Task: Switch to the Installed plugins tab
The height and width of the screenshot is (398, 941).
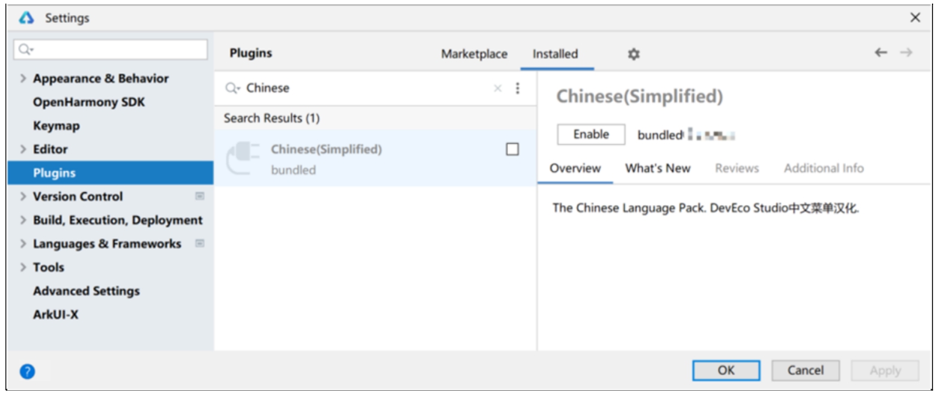Action: 556,54
